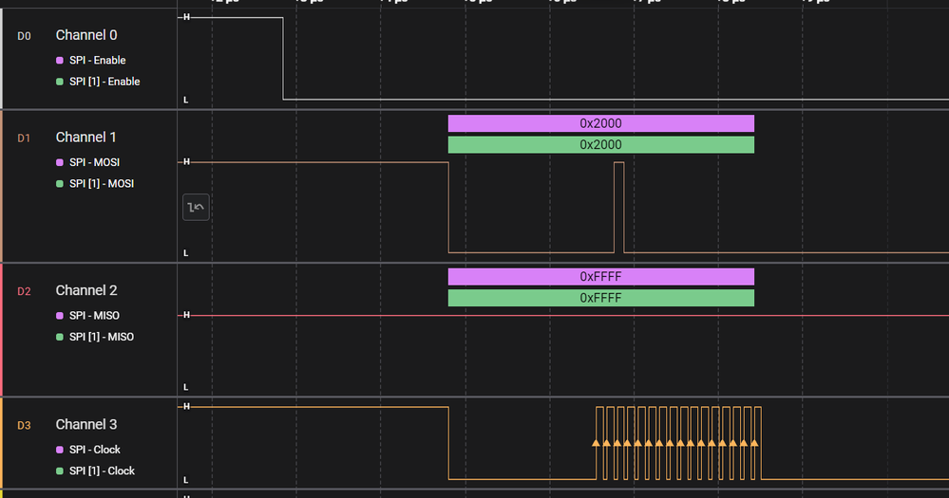Click the green SPI [1] - Enable swatch

pyautogui.click(x=59, y=82)
